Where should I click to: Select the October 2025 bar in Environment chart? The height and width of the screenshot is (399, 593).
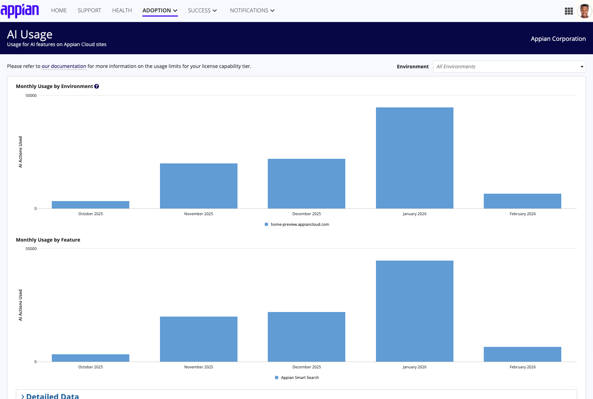(91, 205)
